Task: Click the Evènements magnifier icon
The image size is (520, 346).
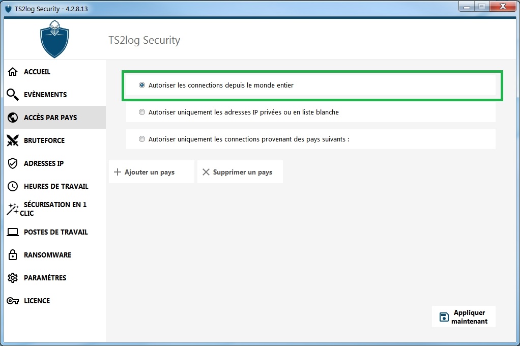Action: [x=13, y=95]
